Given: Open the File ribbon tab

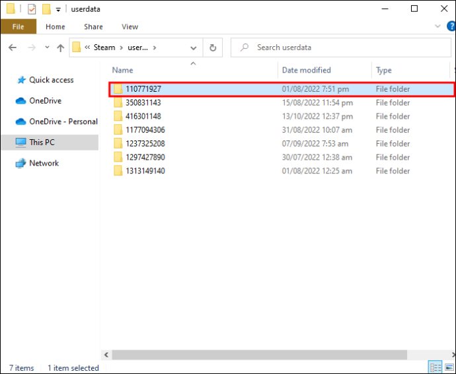Looking at the screenshot, I should point(19,26).
